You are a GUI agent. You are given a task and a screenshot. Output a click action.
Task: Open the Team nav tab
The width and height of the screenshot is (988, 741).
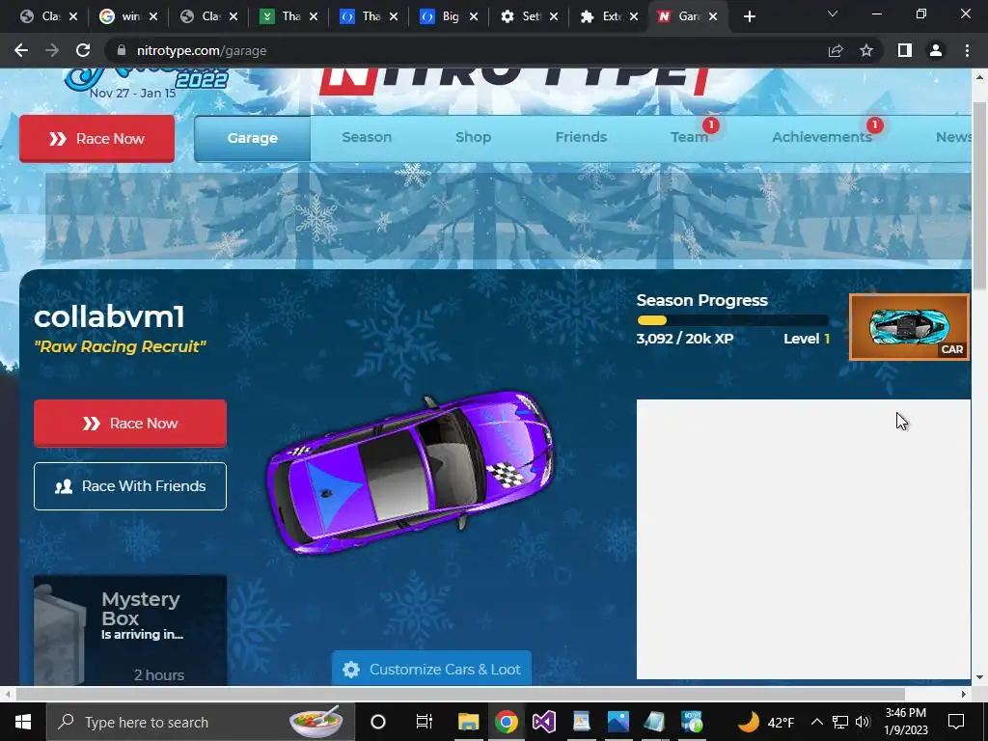[689, 137]
